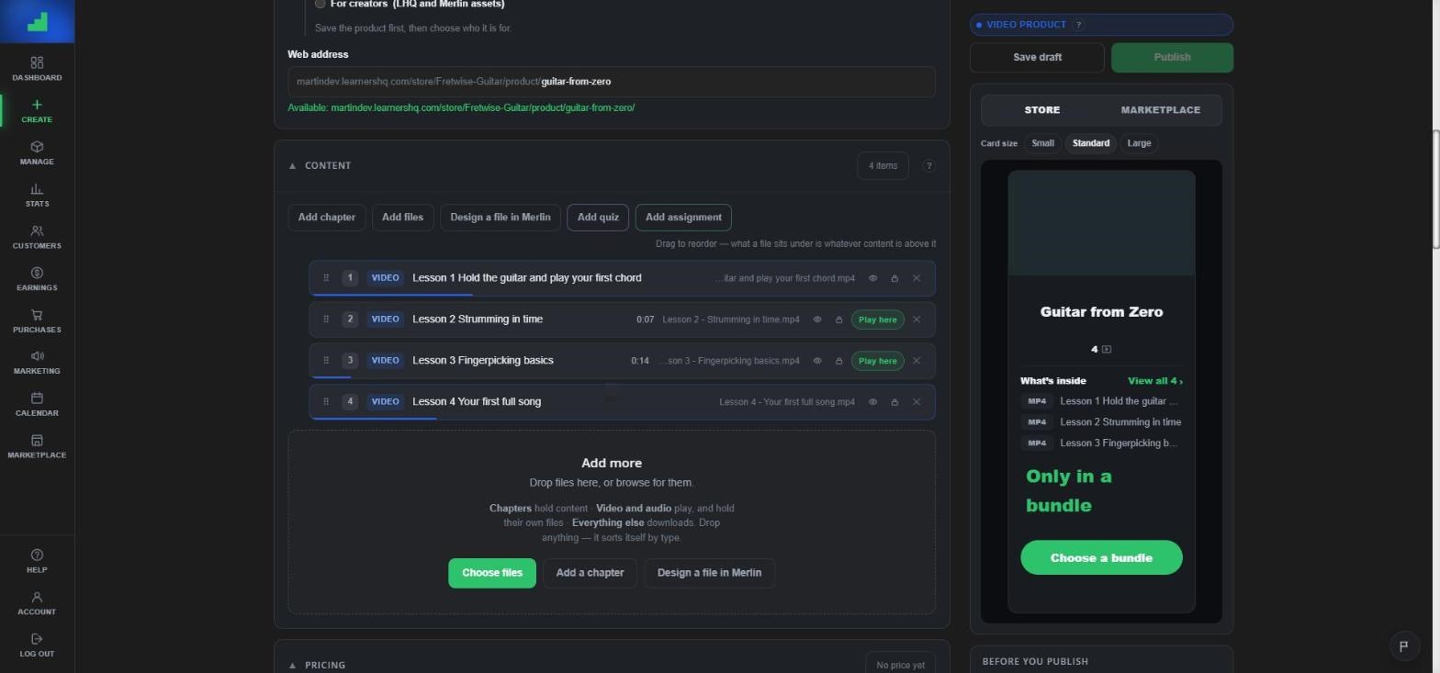Image resolution: width=1440 pixels, height=673 pixels.
Task: Open Account settings
Action: pos(37,604)
